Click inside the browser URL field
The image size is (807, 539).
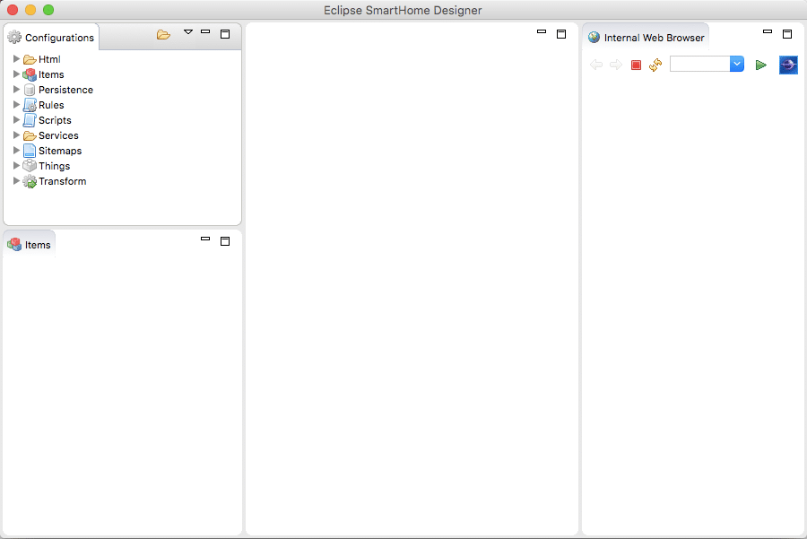click(x=700, y=64)
